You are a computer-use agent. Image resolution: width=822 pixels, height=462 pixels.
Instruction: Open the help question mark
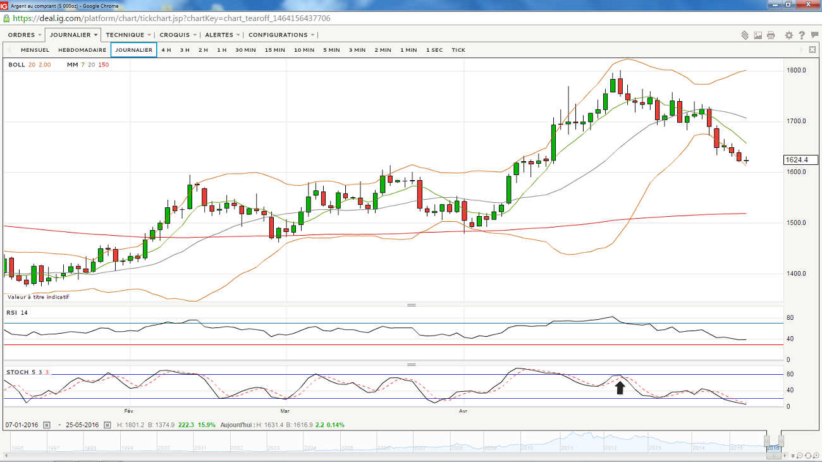coord(802,35)
